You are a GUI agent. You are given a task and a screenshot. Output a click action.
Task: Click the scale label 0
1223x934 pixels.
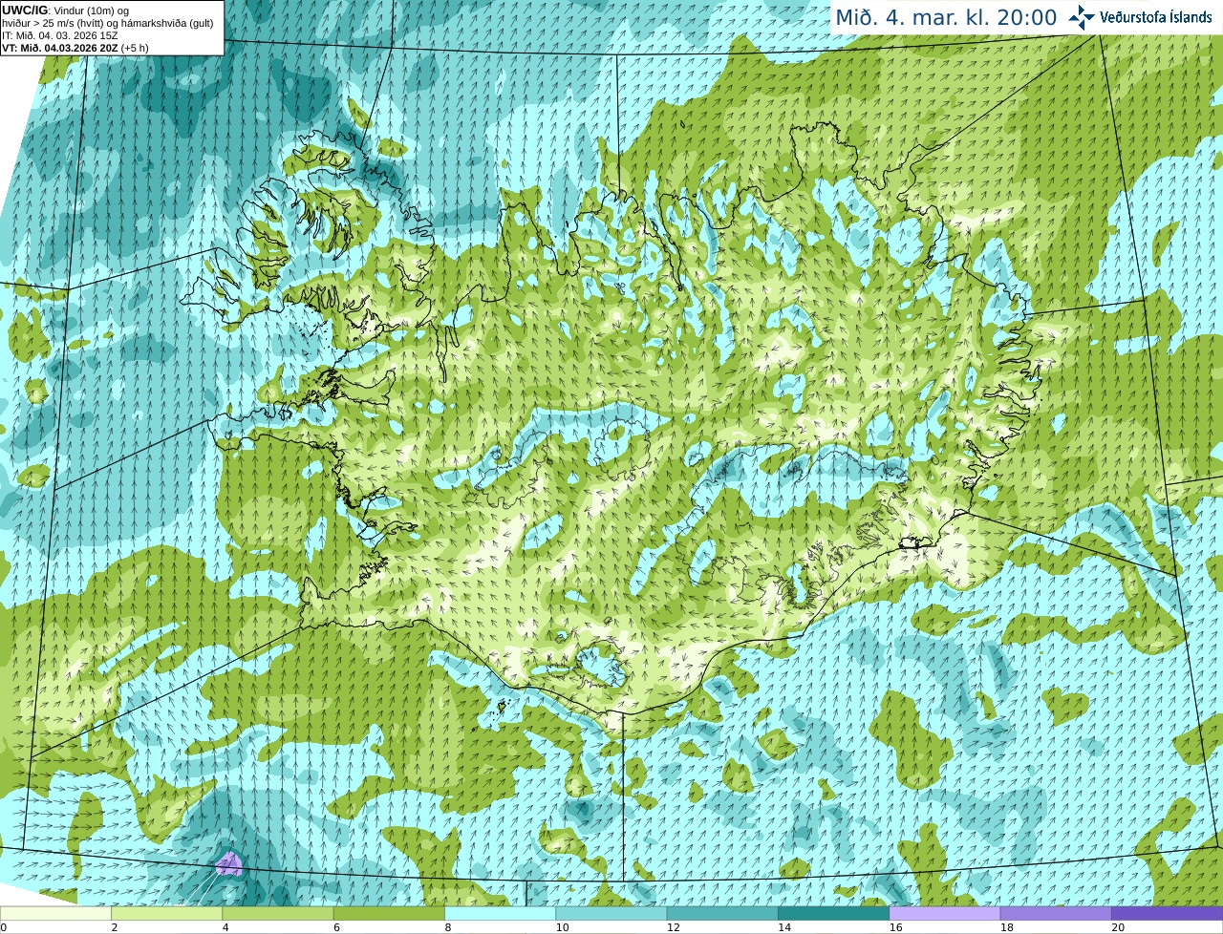[4, 927]
